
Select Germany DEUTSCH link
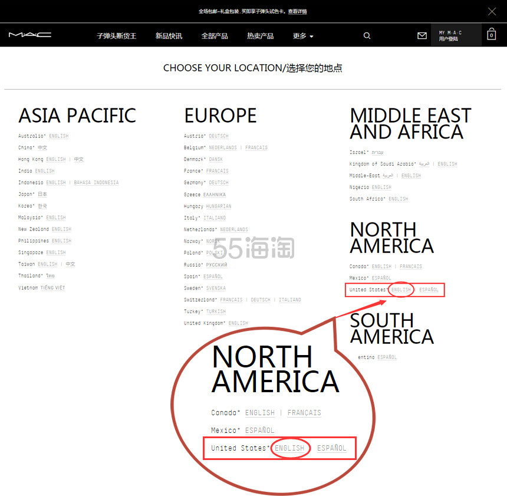tap(219, 182)
